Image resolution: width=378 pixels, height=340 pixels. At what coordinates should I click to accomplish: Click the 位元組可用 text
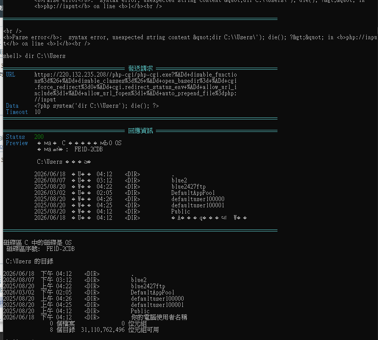coord(143,330)
